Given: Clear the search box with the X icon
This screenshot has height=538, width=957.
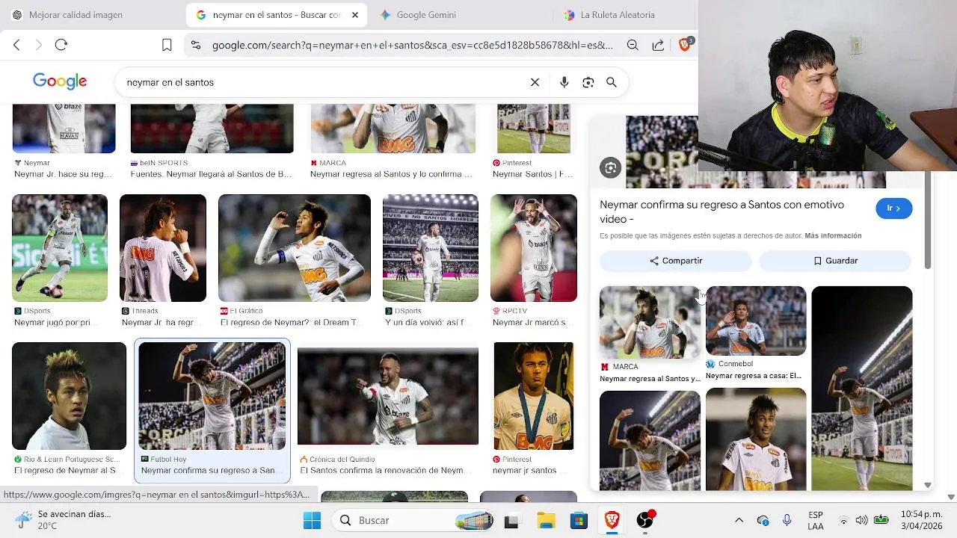Looking at the screenshot, I should 535,82.
